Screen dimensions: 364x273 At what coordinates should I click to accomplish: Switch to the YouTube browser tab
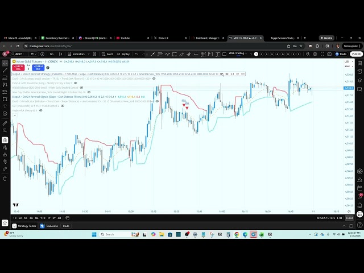coord(133,38)
